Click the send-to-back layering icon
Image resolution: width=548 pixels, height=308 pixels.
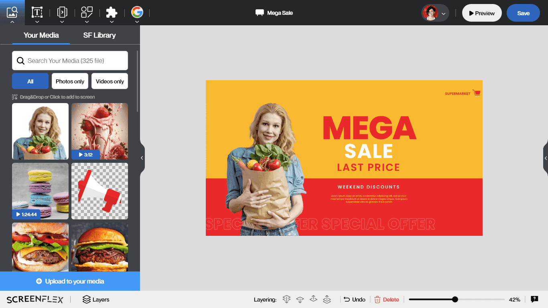click(286, 299)
